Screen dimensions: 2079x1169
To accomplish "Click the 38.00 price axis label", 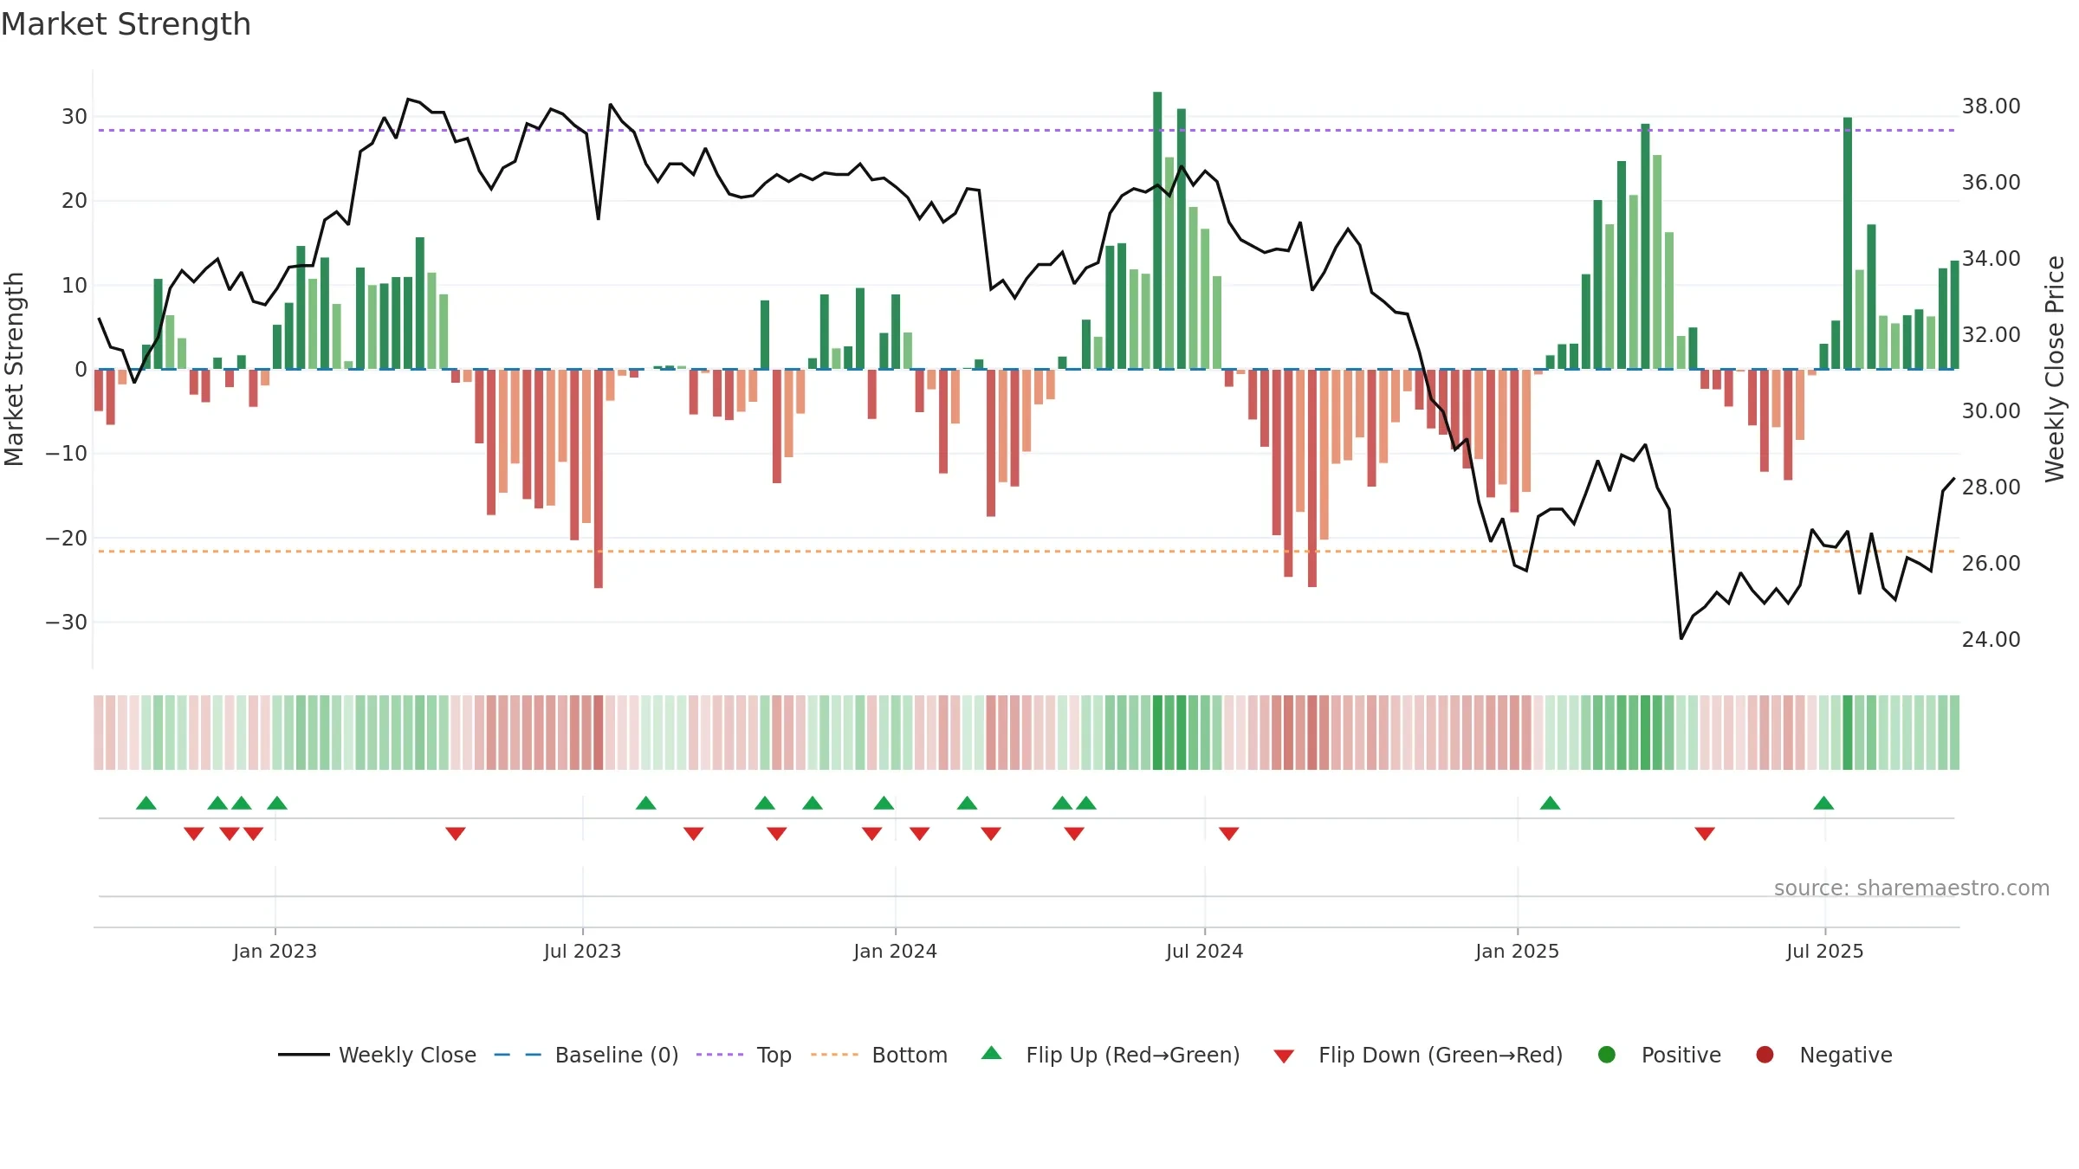I will tap(1991, 106).
